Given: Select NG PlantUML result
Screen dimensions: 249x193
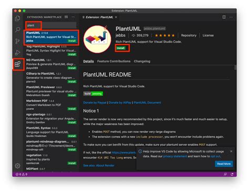Looking at the screenshot, I should click(x=51, y=64).
